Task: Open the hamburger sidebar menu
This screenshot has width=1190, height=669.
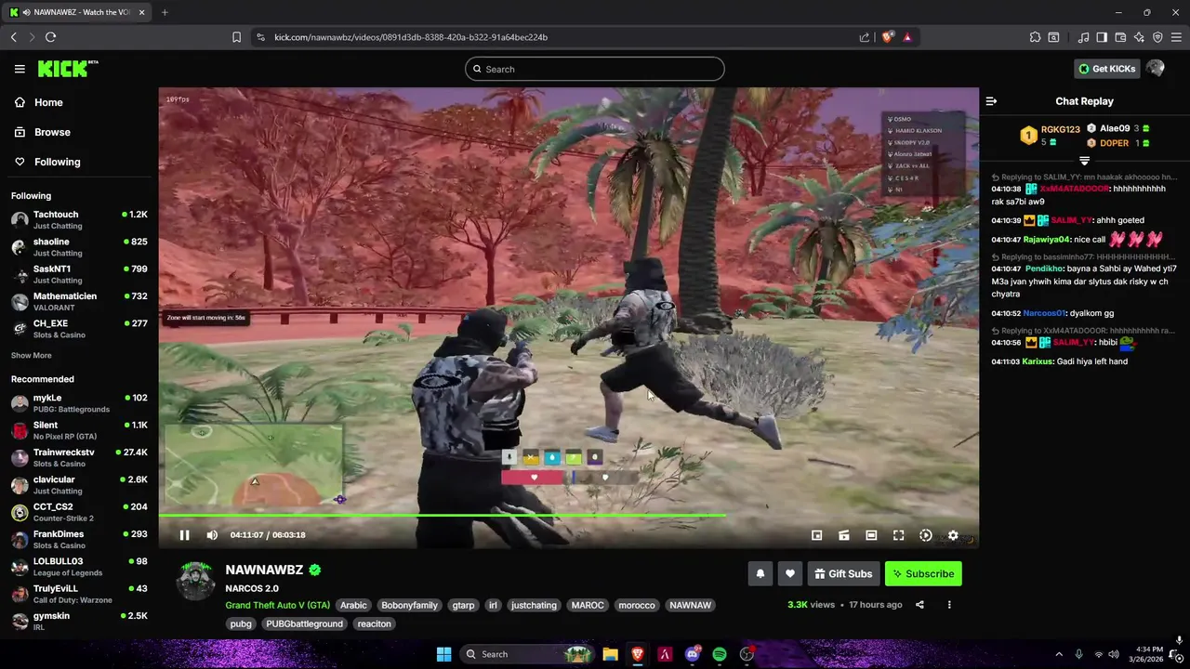Action: 20,69
